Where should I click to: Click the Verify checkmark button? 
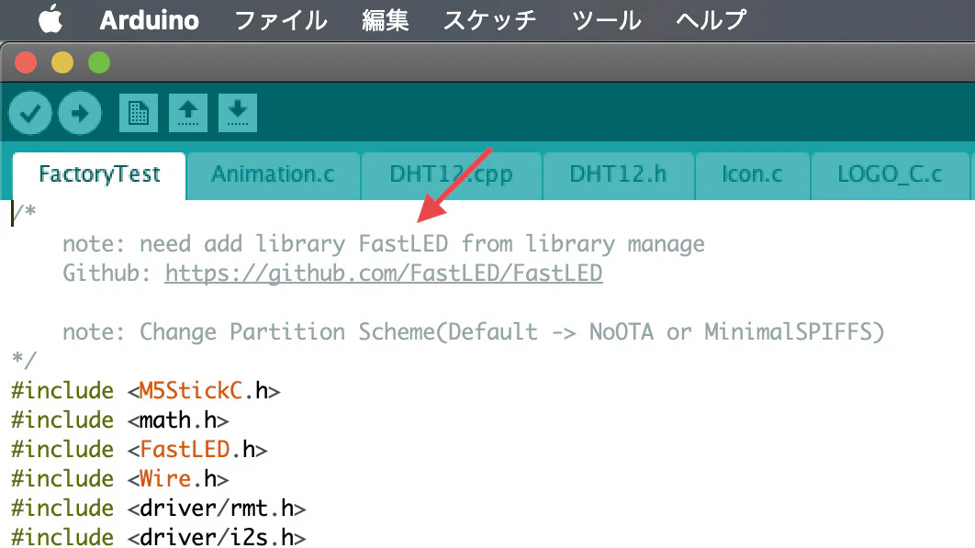(x=30, y=113)
